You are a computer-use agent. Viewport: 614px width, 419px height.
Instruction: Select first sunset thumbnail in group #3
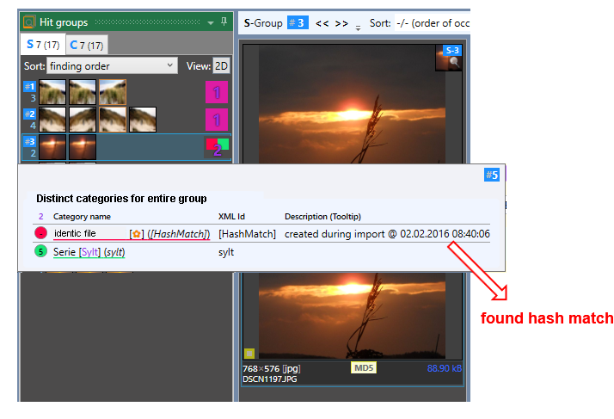pos(52,147)
